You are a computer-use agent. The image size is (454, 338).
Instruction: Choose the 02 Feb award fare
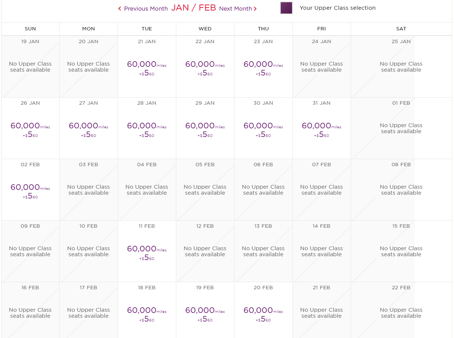(x=30, y=191)
